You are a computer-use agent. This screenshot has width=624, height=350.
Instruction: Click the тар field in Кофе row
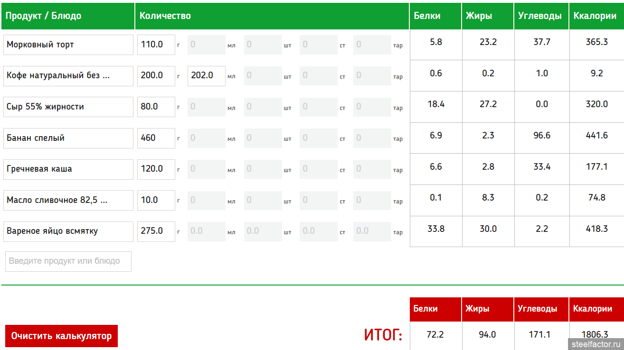tap(372, 76)
